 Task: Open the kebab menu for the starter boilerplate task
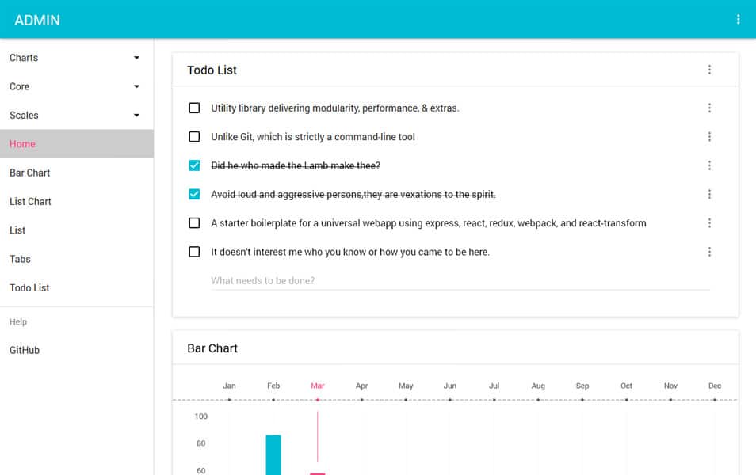pyautogui.click(x=709, y=222)
